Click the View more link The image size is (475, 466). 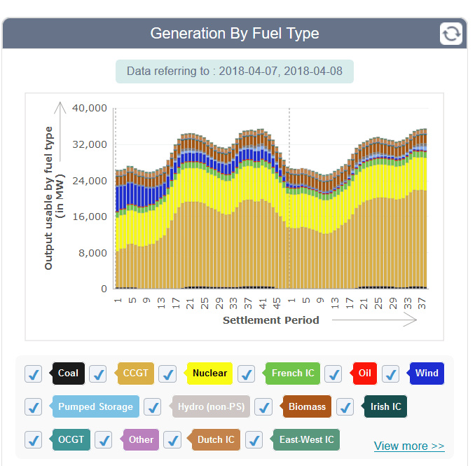tap(409, 446)
